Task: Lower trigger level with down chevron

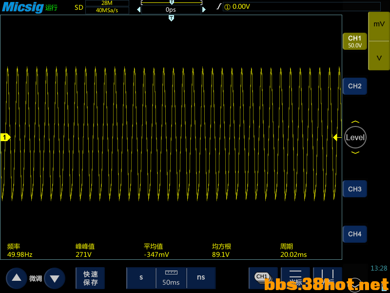Action: (355, 152)
